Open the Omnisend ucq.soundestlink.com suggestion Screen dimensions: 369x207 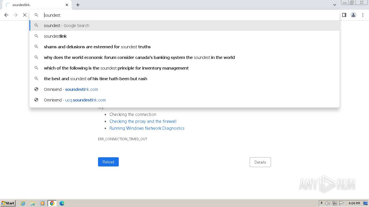(184, 100)
